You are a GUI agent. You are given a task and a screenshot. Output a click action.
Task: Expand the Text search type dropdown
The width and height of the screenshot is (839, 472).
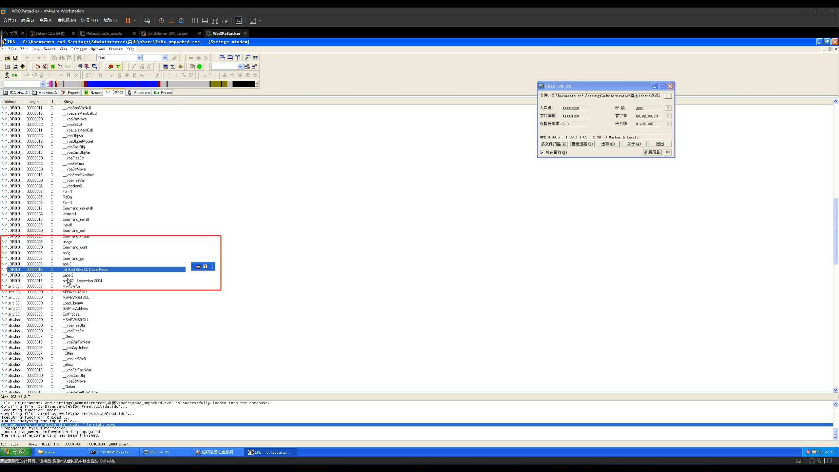click(x=139, y=58)
